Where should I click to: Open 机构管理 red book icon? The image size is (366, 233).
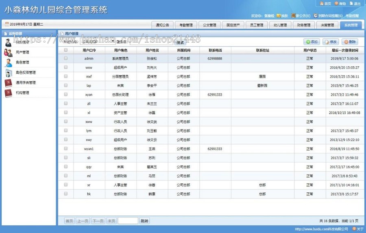tap(8, 93)
